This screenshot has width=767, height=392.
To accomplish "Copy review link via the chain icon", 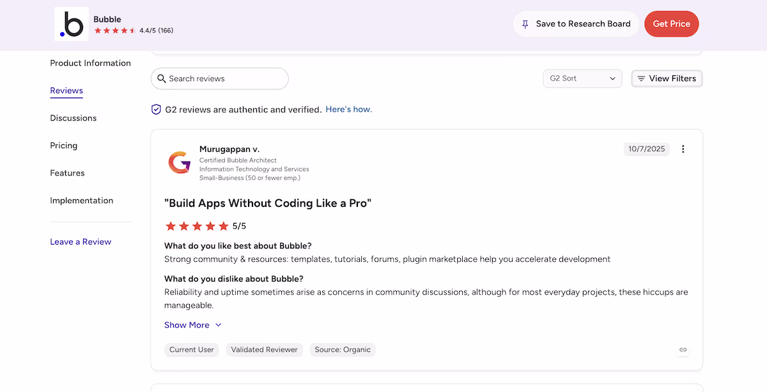I will coord(683,350).
